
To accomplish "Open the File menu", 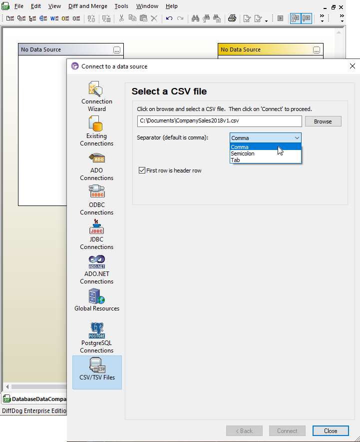I will point(19,6).
